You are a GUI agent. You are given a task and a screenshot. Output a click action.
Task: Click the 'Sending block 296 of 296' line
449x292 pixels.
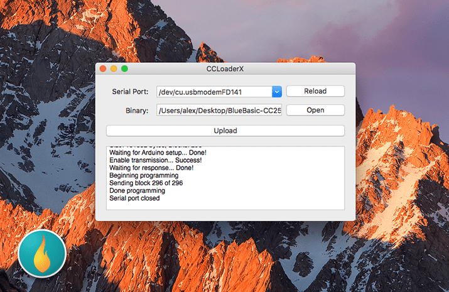coord(146,183)
